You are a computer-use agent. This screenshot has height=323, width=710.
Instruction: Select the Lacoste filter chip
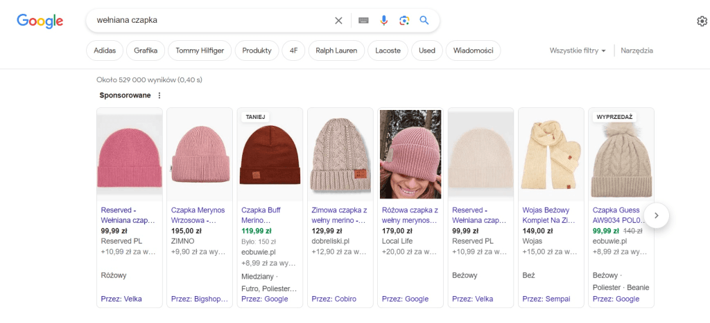coord(388,50)
